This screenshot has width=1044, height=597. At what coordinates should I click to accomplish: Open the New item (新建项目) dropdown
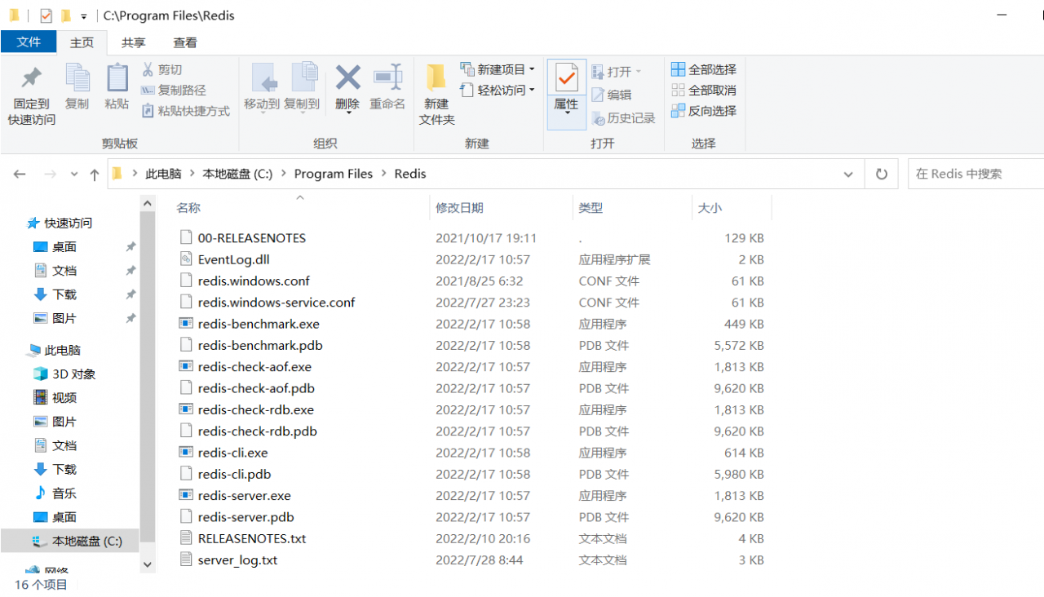tap(498, 69)
